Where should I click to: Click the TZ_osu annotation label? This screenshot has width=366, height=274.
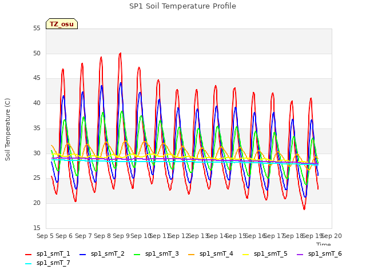(62, 24)
